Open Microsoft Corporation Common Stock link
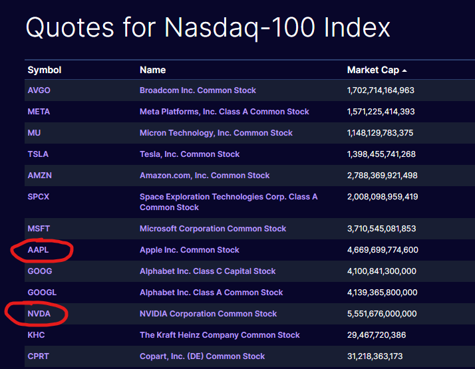The image size is (475, 369). [213, 229]
